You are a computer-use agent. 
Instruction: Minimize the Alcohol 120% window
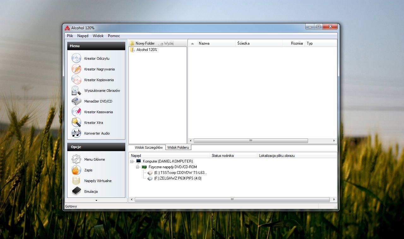310,27
